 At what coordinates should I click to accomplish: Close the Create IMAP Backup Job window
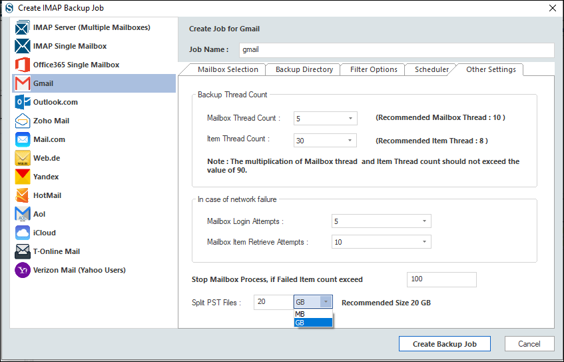(553, 8)
